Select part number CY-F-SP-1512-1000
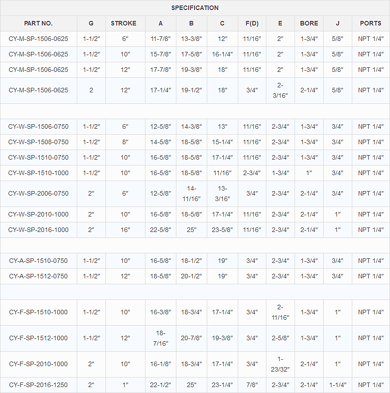 38,338
